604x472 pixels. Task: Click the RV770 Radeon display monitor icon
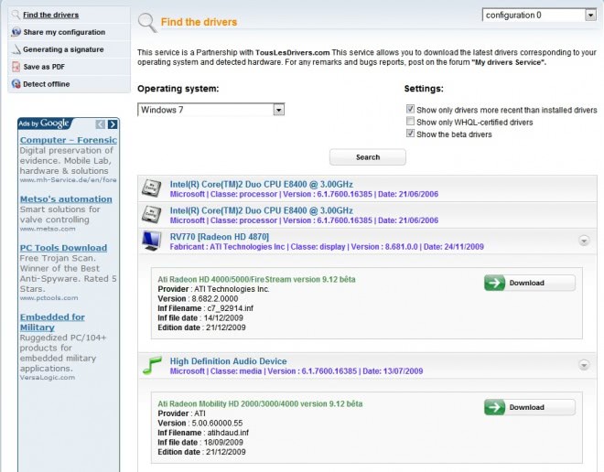coord(151,241)
